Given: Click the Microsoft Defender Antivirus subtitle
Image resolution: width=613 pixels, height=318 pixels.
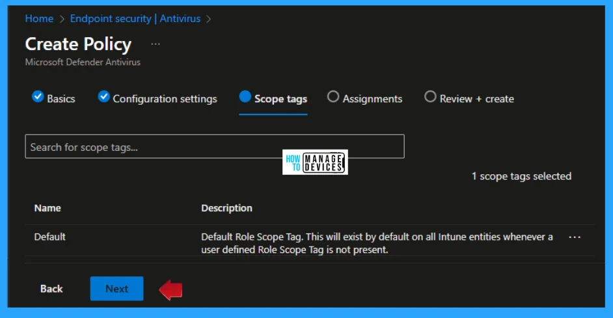Looking at the screenshot, I should 83,62.
